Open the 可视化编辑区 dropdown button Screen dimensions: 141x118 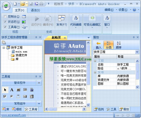[x=92, y=22]
